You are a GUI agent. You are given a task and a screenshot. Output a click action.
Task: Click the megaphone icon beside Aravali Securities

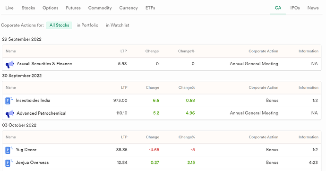click(9, 64)
